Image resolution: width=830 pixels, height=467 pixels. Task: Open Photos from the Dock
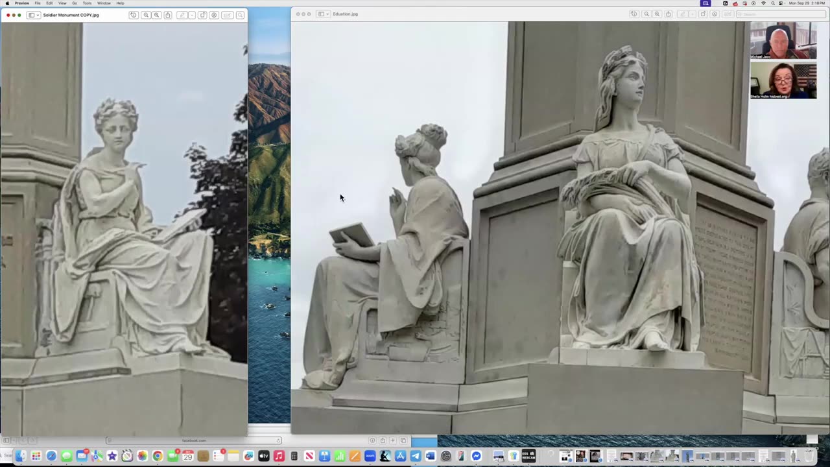tap(142, 457)
